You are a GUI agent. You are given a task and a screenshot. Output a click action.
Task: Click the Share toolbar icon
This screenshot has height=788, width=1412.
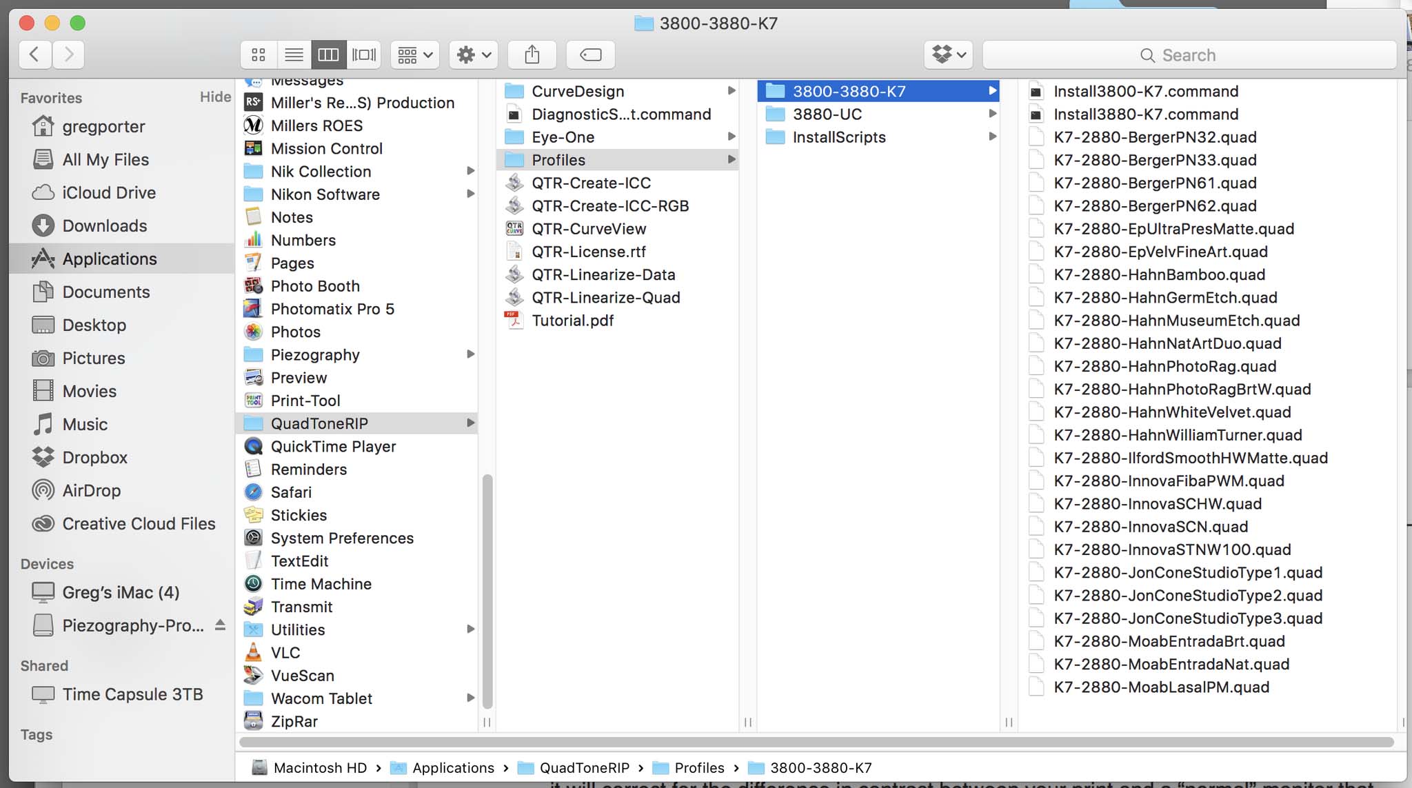532,54
